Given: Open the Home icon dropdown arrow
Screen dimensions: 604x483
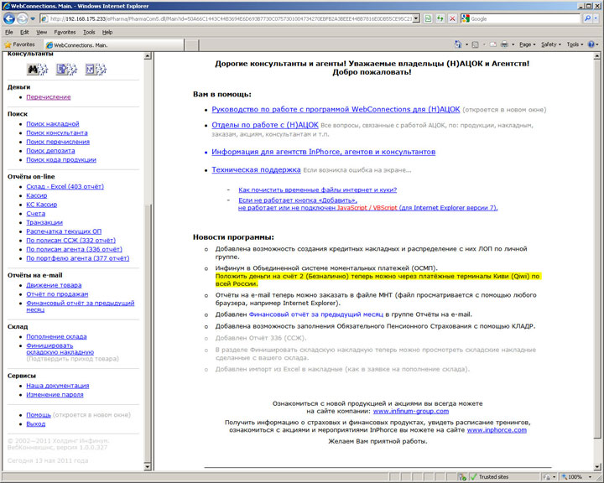Looking at the screenshot, I should coord(466,44).
